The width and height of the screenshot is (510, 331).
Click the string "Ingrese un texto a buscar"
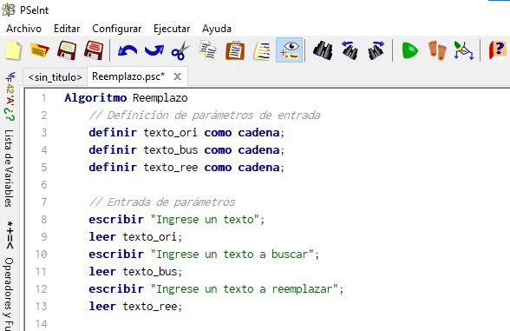click(x=232, y=254)
